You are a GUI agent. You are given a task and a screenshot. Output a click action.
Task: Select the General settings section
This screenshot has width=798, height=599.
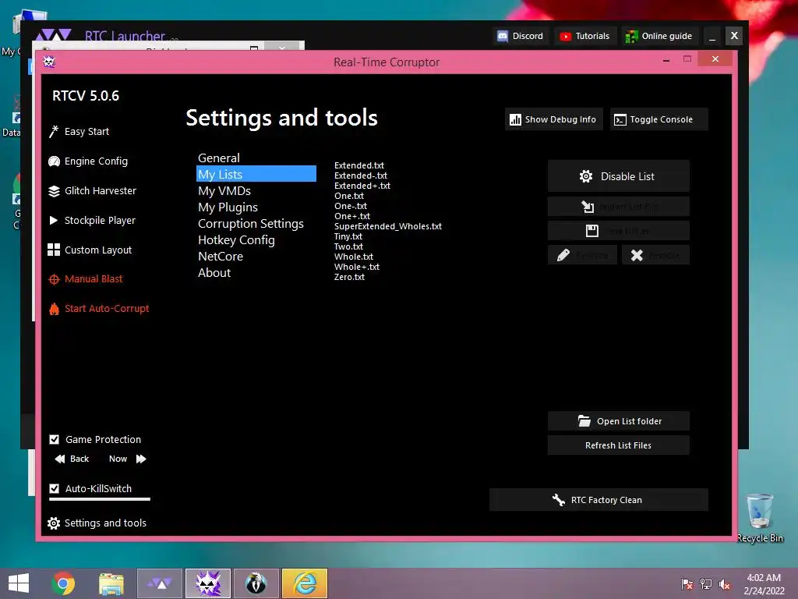pyautogui.click(x=219, y=158)
